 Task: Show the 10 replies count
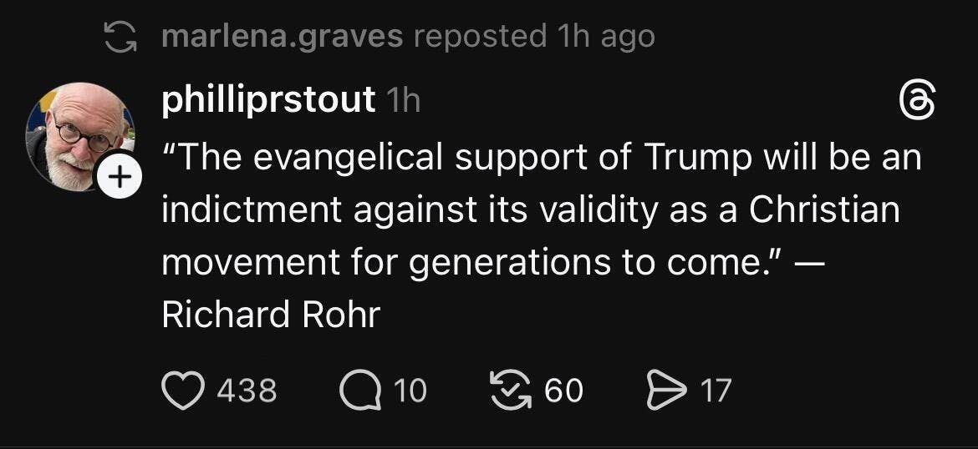click(x=410, y=391)
